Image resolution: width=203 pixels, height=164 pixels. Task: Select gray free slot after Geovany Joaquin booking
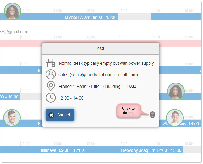click(x=191, y=150)
